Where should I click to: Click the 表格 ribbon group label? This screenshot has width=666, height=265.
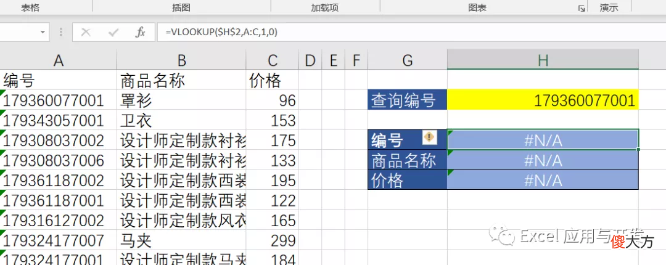tap(30, 7)
